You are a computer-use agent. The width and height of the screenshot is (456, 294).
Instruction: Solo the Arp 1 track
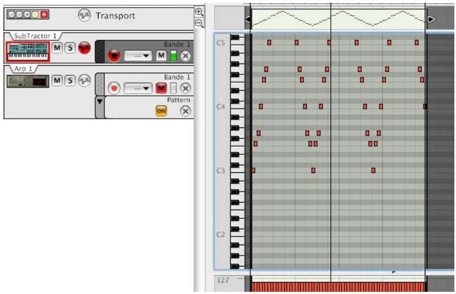click(70, 80)
